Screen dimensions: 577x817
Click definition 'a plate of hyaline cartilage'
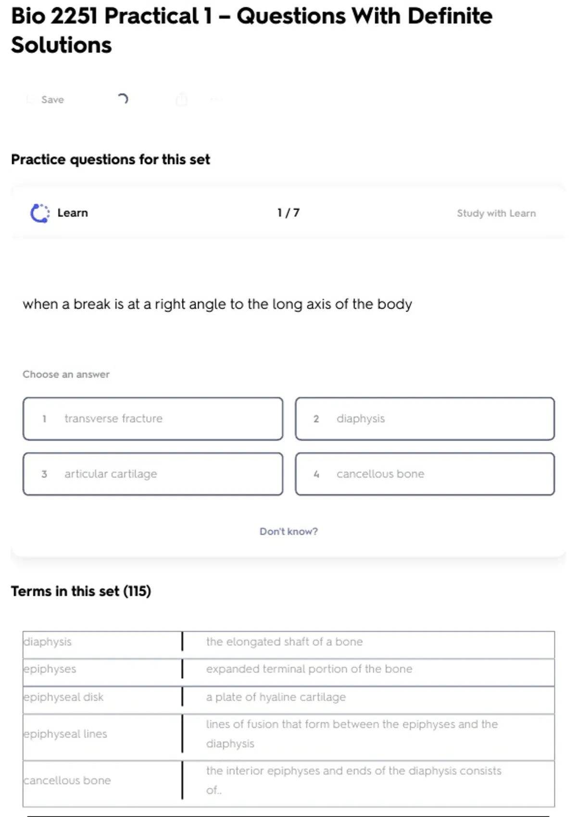[x=276, y=697]
